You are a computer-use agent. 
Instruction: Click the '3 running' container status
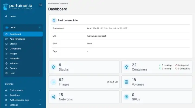click(x=165, y=65)
